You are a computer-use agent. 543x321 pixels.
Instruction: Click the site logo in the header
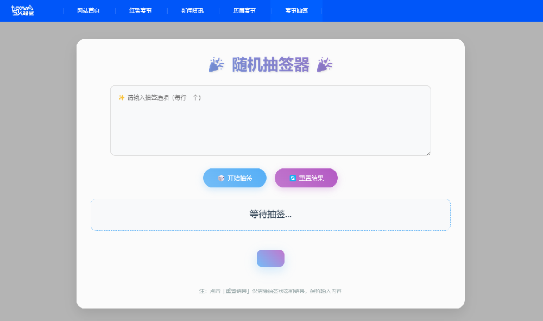coord(23,10)
